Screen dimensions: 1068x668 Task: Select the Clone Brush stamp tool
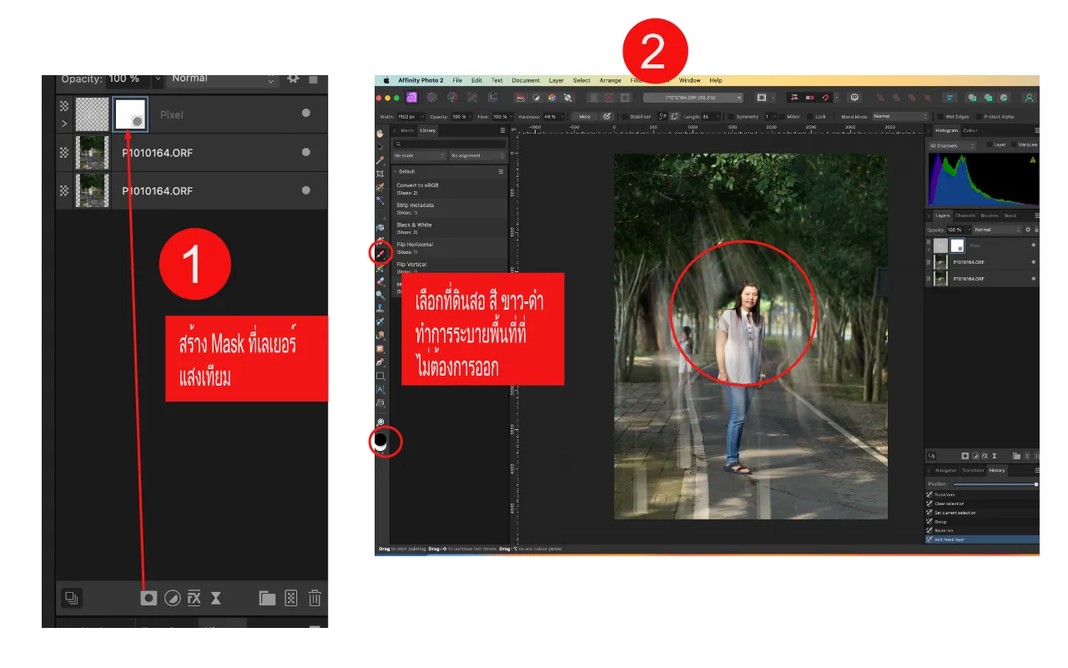coord(380,307)
